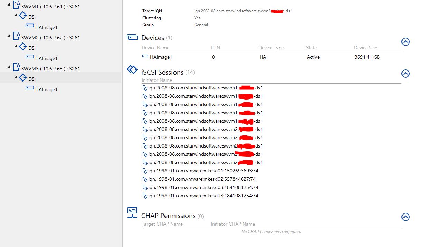This screenshot has height=247, width=435.
Task: Select HAImage1 label under SWVM1
Action: point(46,27)
